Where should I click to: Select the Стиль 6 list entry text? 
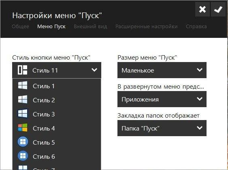44,156
